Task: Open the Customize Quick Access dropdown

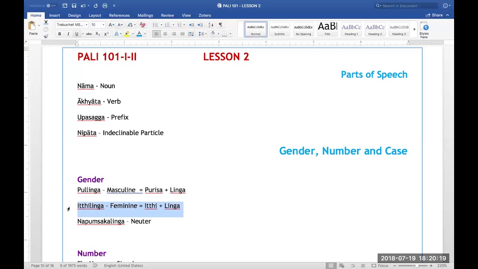Action: (x=114, y=6)
